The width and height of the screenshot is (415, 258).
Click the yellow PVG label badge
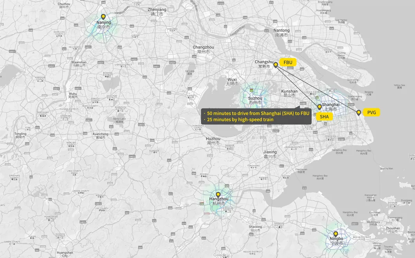click(x=371, y=113)
